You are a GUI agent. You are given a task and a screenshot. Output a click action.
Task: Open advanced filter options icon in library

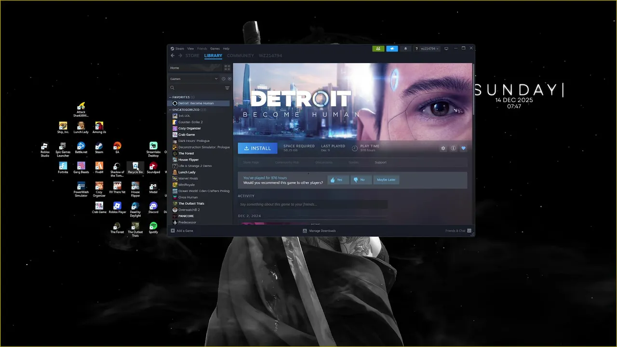[227, 88]
